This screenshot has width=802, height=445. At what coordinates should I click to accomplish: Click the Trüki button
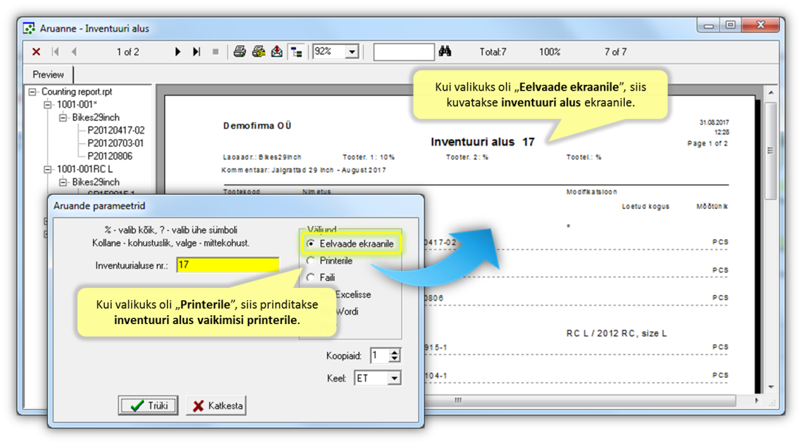coord(148,405)
